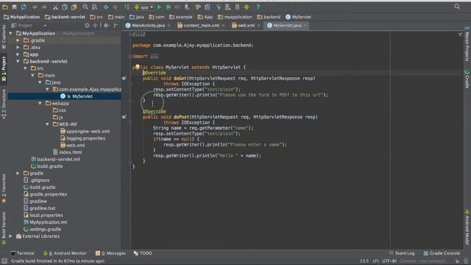Image resolution: width=471 pixels, height=265 pixels.
Task: Click the navigate Back arrow icon
Action: pos(106,7)
